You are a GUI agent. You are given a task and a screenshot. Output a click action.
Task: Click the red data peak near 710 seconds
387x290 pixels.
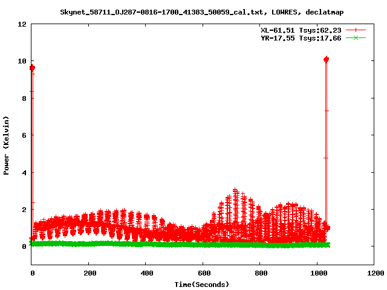235,190
